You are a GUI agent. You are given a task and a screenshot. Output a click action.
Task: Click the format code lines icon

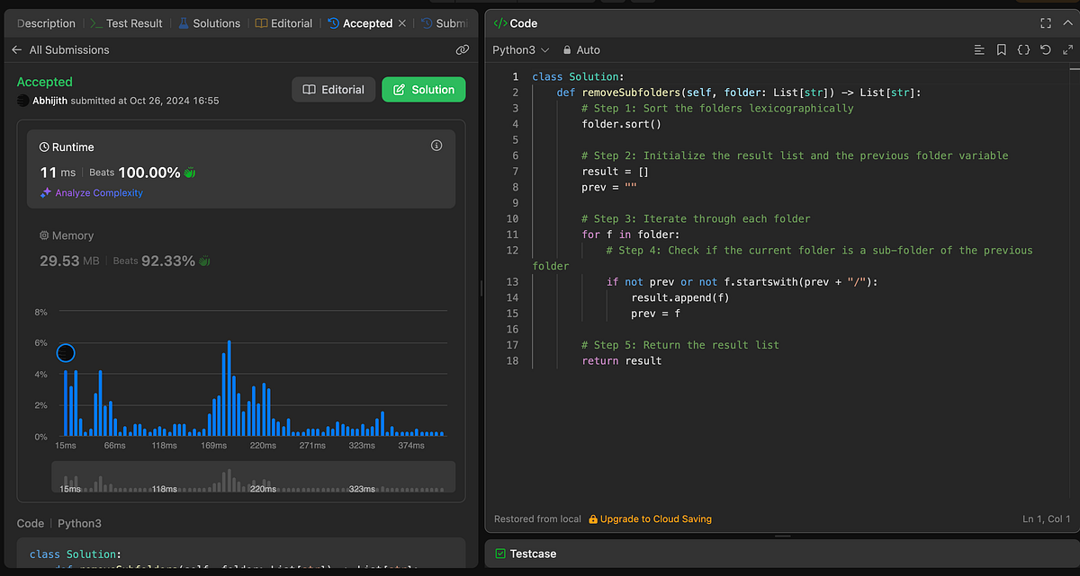[979, 50]
